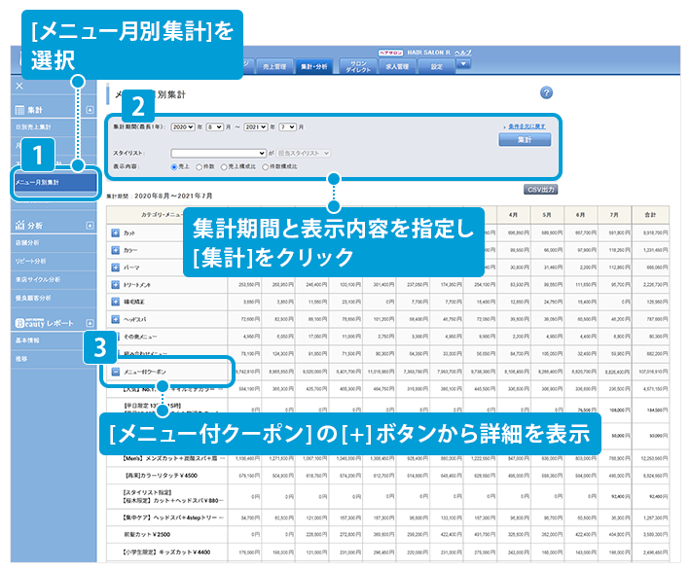Collapse the メニュー付クーポン minus icon
Image resolution: width=691 pixels, height=572 pixels.
pos(116,371)
